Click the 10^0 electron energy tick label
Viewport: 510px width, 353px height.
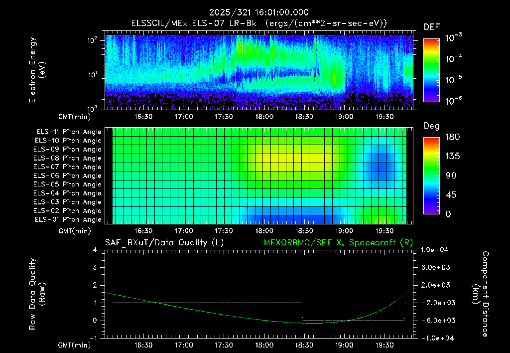point(92,109)
